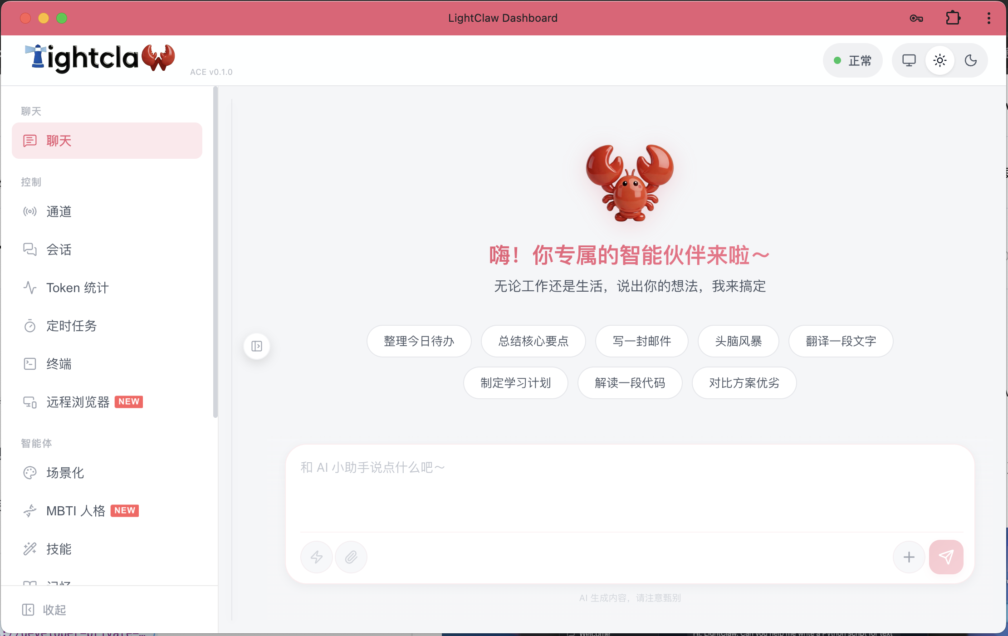Viewport: 1008px width, 636px height.
Task: Open the 定时任务 scheduled tasks panel
Action: [x=71, y=326]
